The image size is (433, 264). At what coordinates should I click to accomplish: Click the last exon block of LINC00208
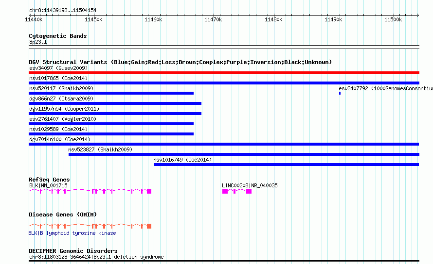[249, 191]
